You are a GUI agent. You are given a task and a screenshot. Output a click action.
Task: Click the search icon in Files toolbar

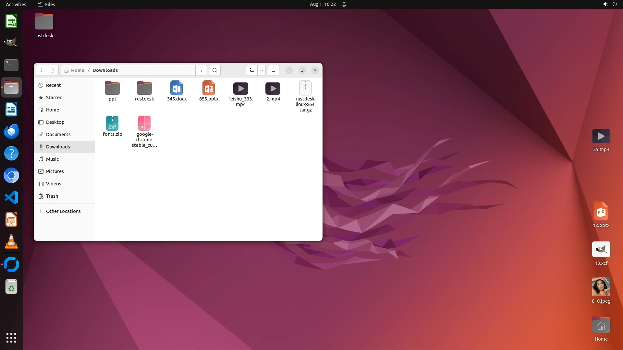[x=214, y=70]
